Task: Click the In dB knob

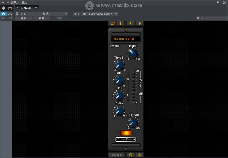Action: pyautogui.click(x=133, y=53)
